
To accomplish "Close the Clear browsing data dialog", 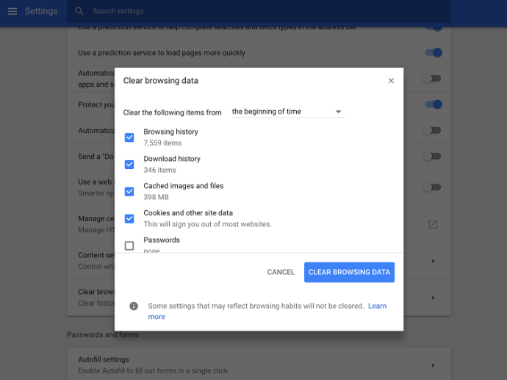I will point(391,81).
